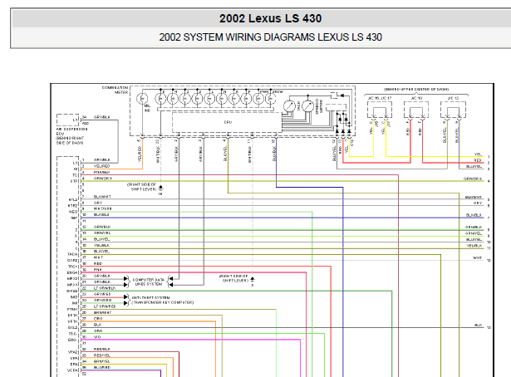Viewport: 511px width, 377px height.
Task: Click the left GRY label at pin 8
Action: (x=98, y=203)
